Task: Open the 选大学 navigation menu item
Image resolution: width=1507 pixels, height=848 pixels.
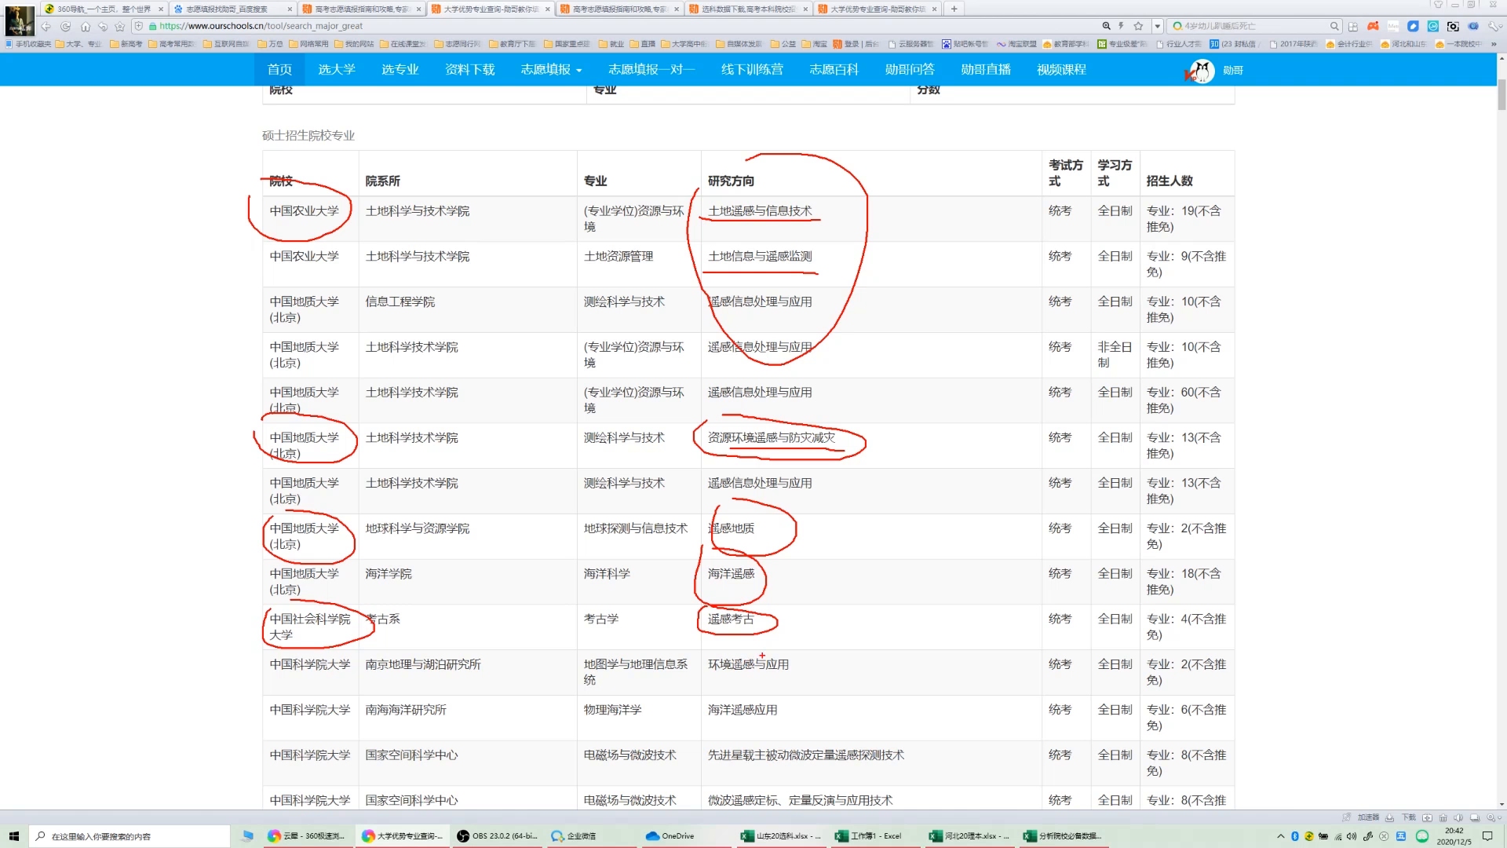Action: (336, 70)
